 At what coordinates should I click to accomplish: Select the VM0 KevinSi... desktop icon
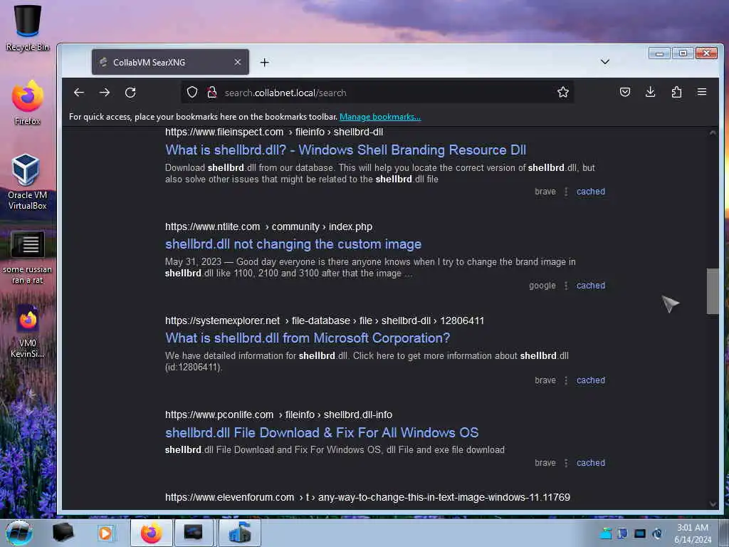28,331
